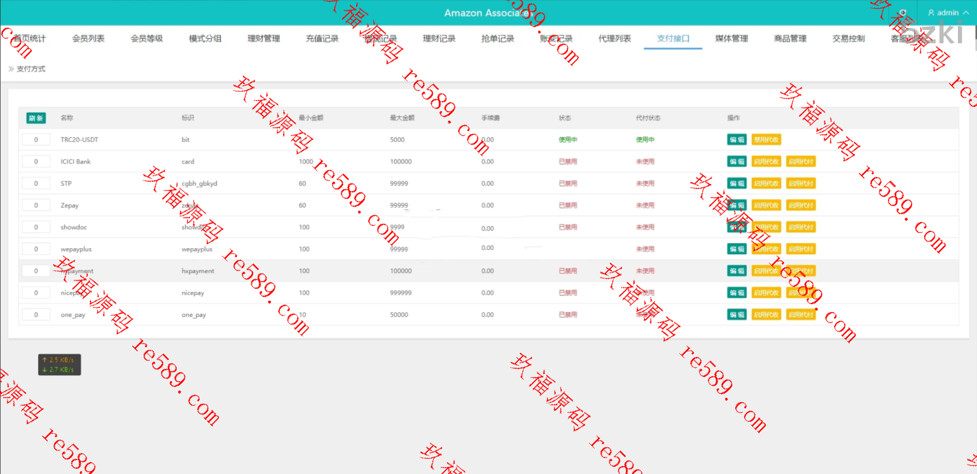Select the 支付接口 payment interface tab

pyautogui.click(x=673, y=39)
